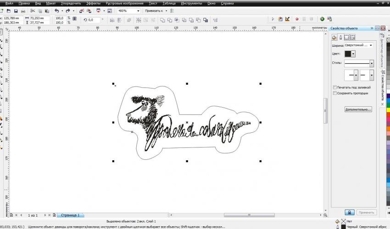Screen dimensions: 390x229
Task: Open the zoom level 400% dropdown
Action: point(139,11)
